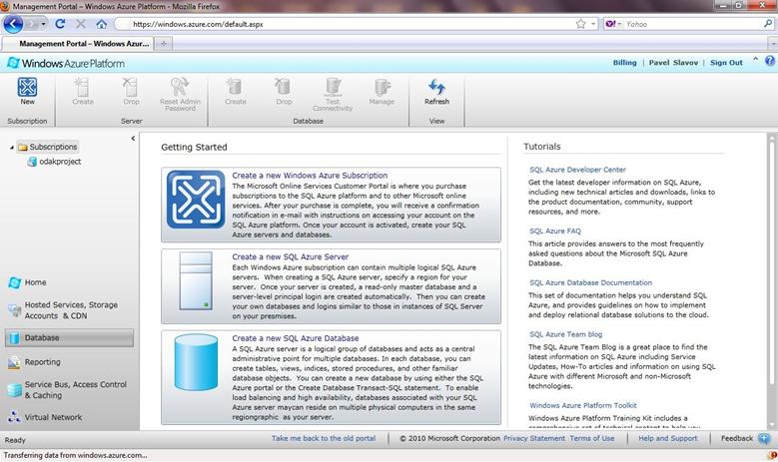Click the Database Manage icon

[x=382, y=87]
